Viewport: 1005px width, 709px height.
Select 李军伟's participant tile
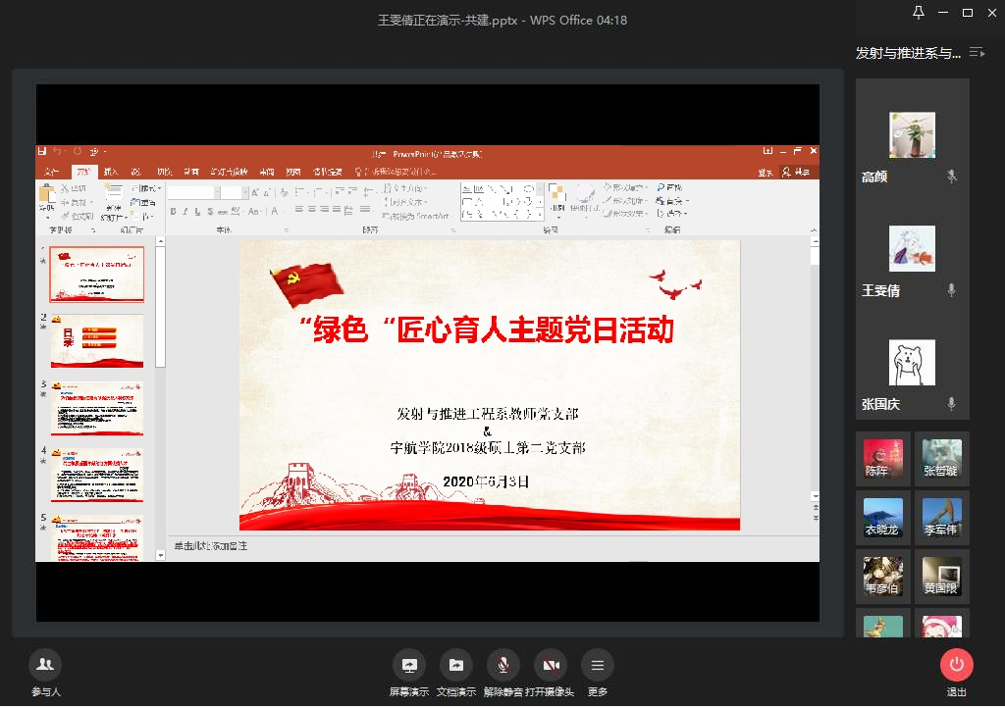coord(941,518)
